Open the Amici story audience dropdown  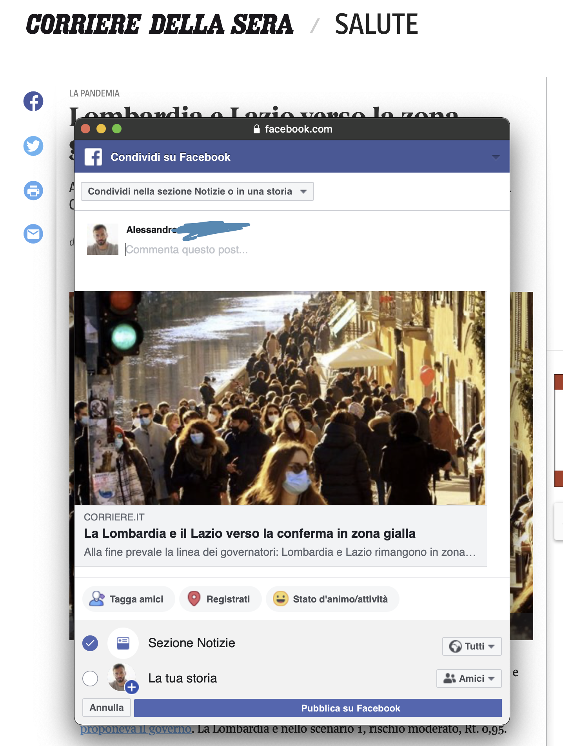click(x=469, y=679)
